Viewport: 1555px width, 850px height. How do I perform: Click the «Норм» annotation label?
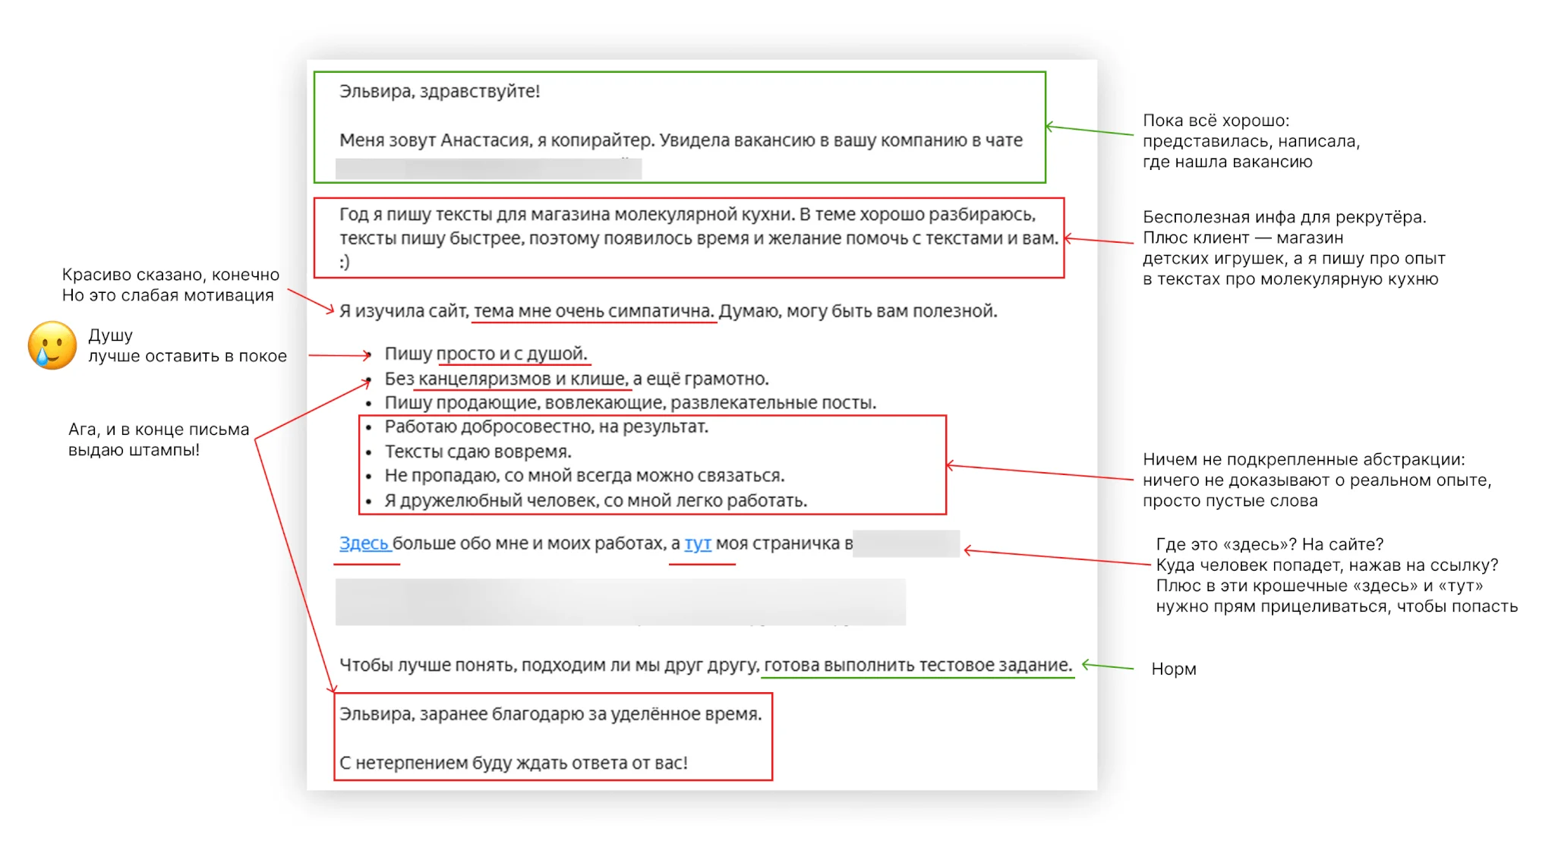click(x=1173, y=669)
